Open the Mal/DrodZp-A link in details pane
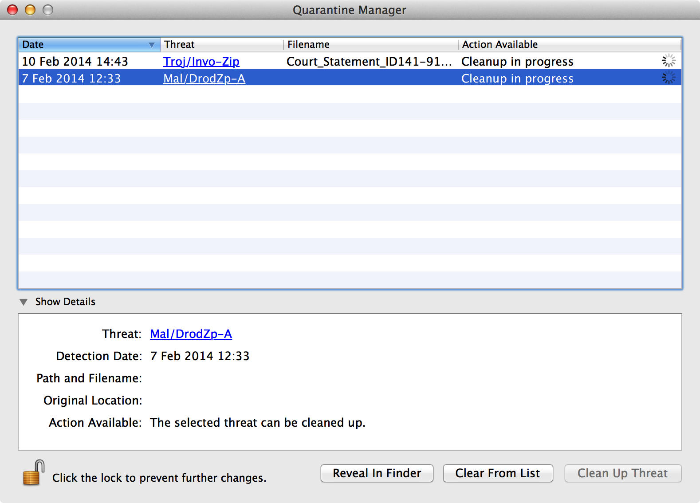This screenshot has height=503, width=700. click(x=191, y=334)
